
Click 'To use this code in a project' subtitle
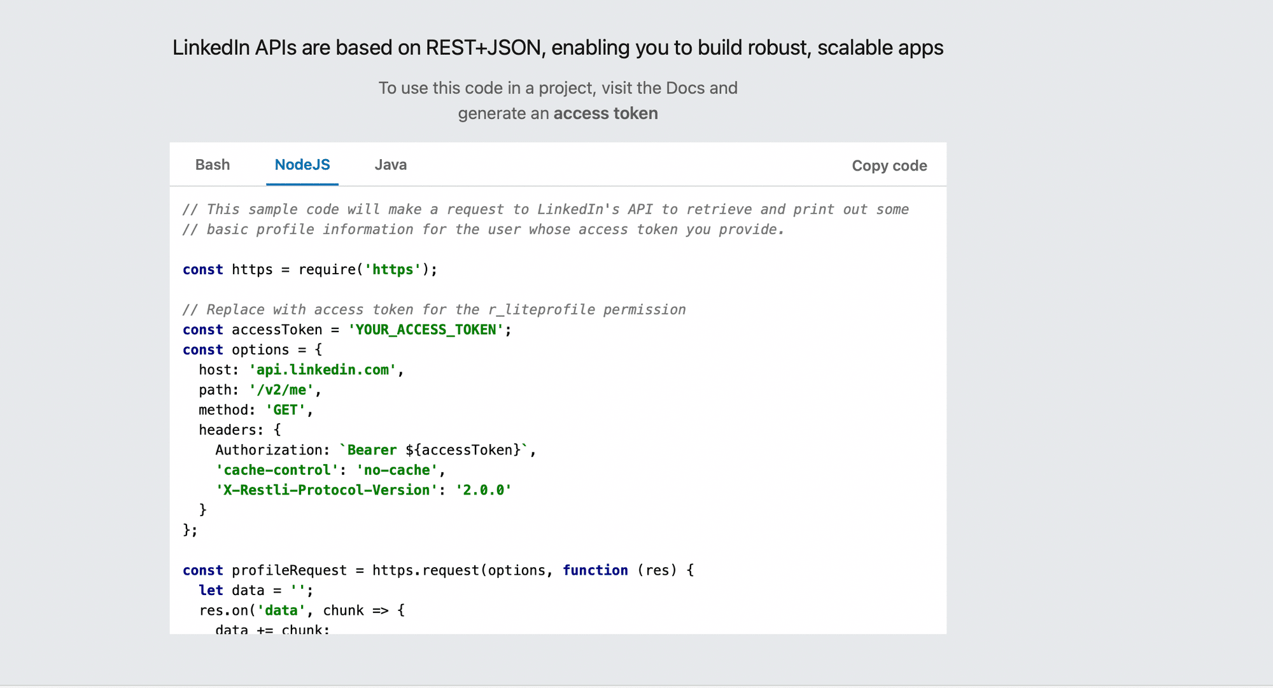coord(558,88)
